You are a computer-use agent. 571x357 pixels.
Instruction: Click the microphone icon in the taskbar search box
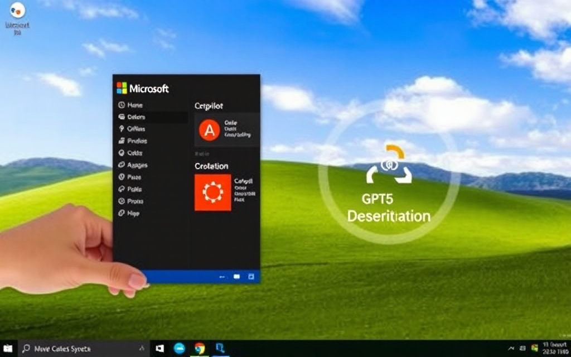point(142,349)
